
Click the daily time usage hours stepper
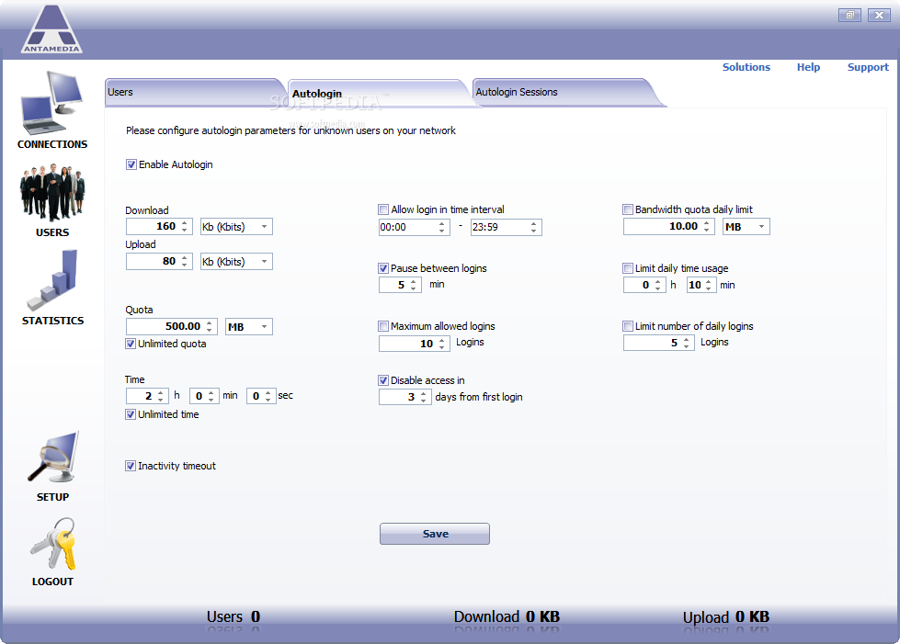658,285
